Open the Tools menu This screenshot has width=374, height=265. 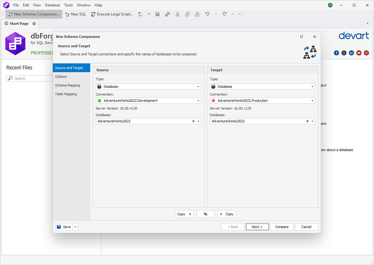click(69, 5)
